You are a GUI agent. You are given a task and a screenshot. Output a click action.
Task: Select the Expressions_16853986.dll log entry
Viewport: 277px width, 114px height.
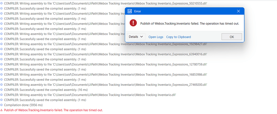point(105,74)
